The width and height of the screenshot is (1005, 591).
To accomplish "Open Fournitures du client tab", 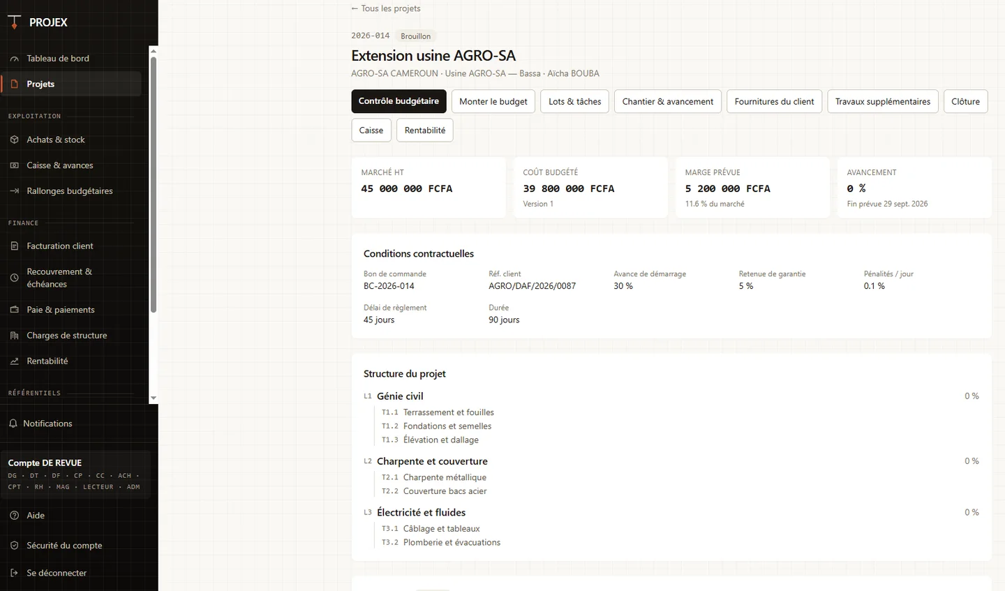I will click(x=775, y=101).
